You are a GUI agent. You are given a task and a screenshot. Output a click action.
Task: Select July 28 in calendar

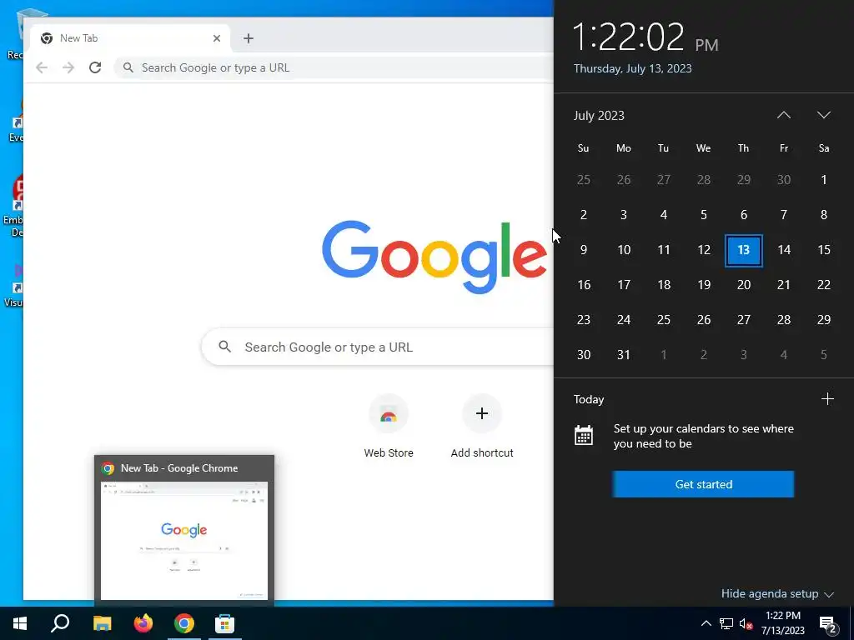click(784, 319)
